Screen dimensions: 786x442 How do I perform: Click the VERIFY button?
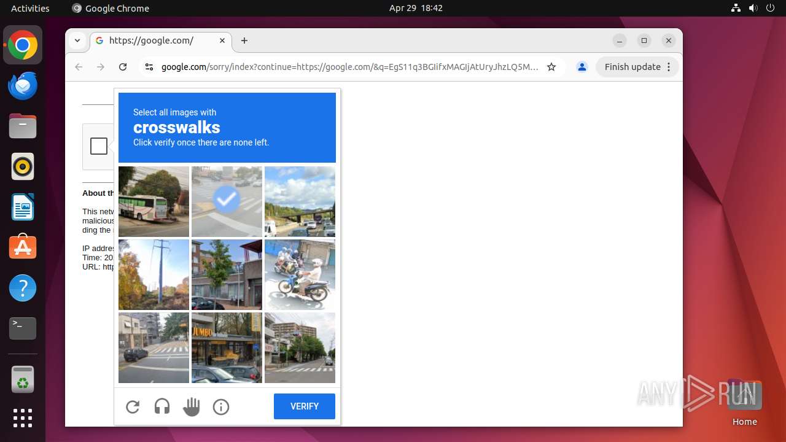305,406
